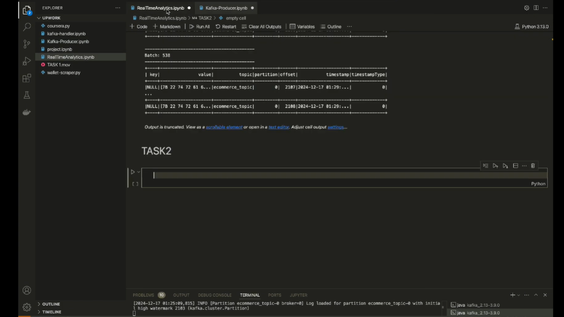Screen dimensions: 564x317
Task: Open terminal panel More Actions ellipsis
Action: click(x=527, y=295)
